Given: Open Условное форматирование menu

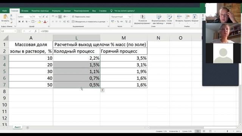Looking at the screenshot, I should pyautogui.click(x=143, y=19).
